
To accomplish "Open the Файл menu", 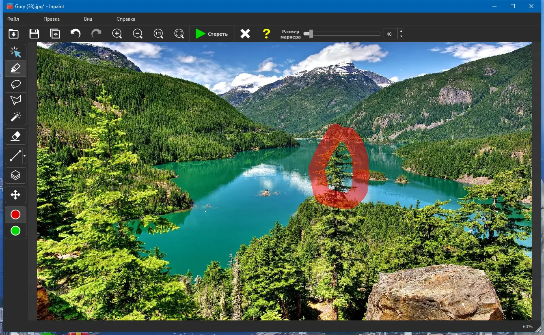I will [x=13, y=19].
